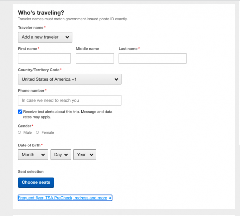Image resolution: width=240 pixels, height=216 pixels.
Task: Focus the First name text field
Action: [x=44, y=58]
